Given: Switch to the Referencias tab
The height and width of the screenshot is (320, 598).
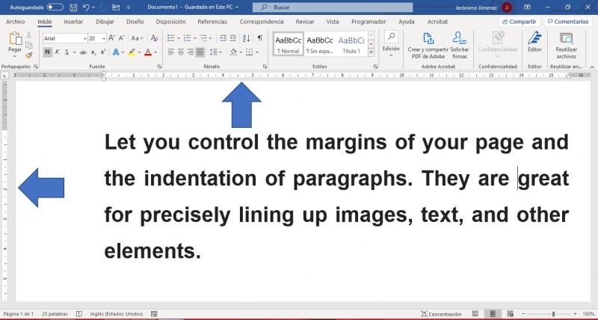Looking at the screenshot, I should 212,22.
